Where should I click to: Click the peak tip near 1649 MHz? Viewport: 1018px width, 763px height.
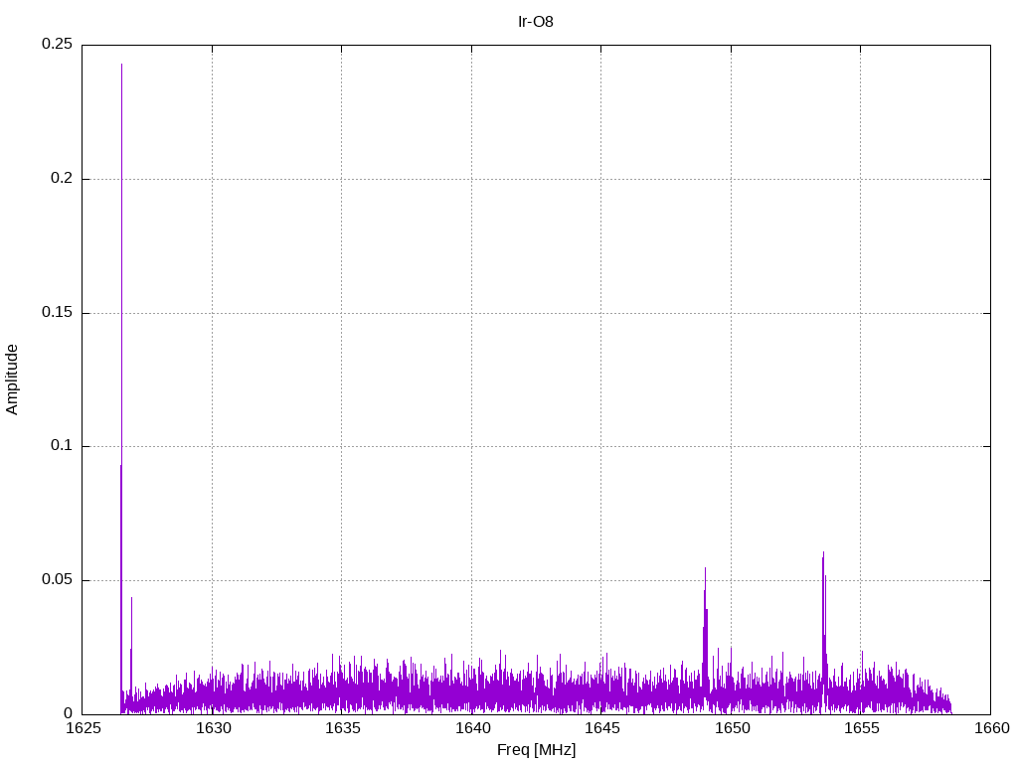click(705, 568)
